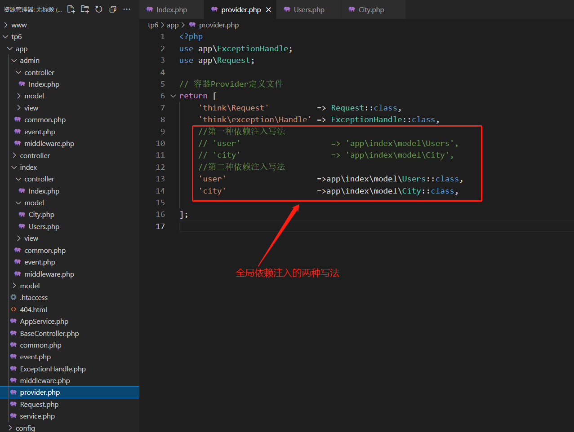Collapse the controller folder under admin
This screenshot has height=432, width=574.
[18, 72]
